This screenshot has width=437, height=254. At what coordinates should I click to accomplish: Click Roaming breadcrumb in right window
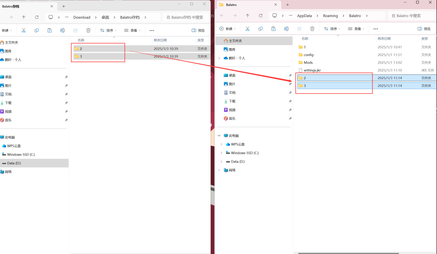pyautogui.click(x=330, y=16)
